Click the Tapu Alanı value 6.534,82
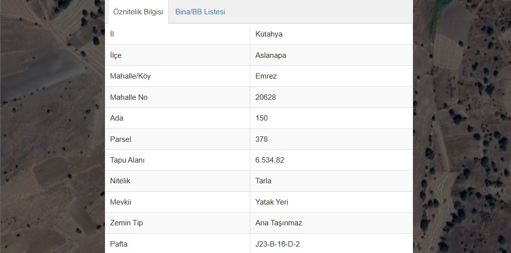 click(270, 160)
